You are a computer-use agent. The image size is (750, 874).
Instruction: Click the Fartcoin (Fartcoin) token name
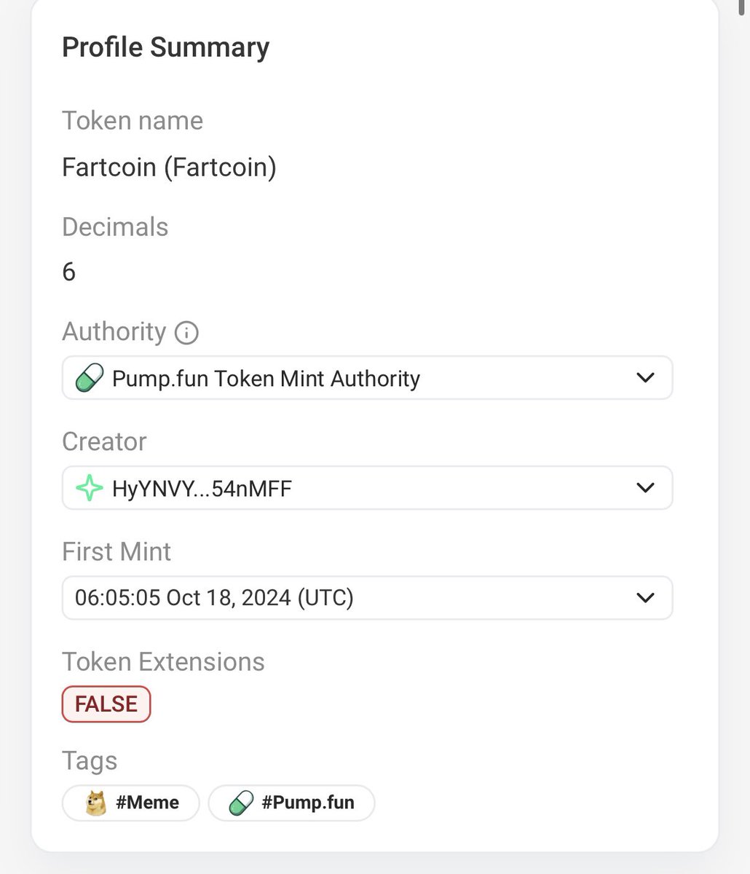169,168
